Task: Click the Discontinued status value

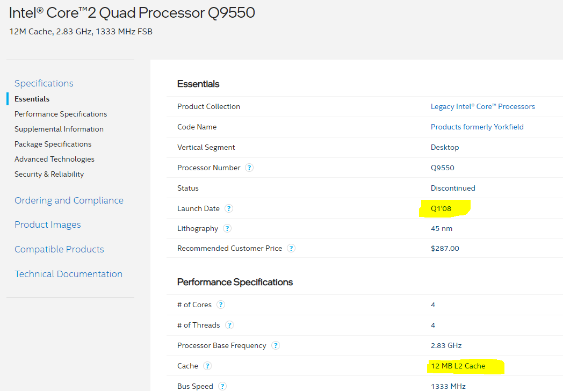Action: [x=453, y=188]
